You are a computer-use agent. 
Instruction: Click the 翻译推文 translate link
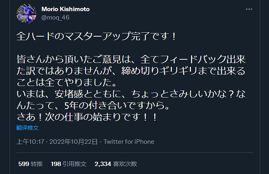[27, 128]
